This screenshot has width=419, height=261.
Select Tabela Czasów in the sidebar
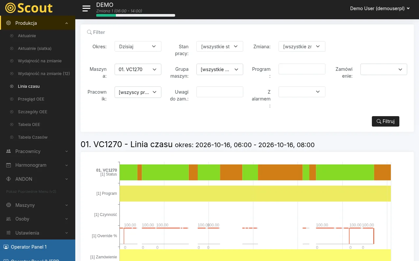tap(33, 137)
